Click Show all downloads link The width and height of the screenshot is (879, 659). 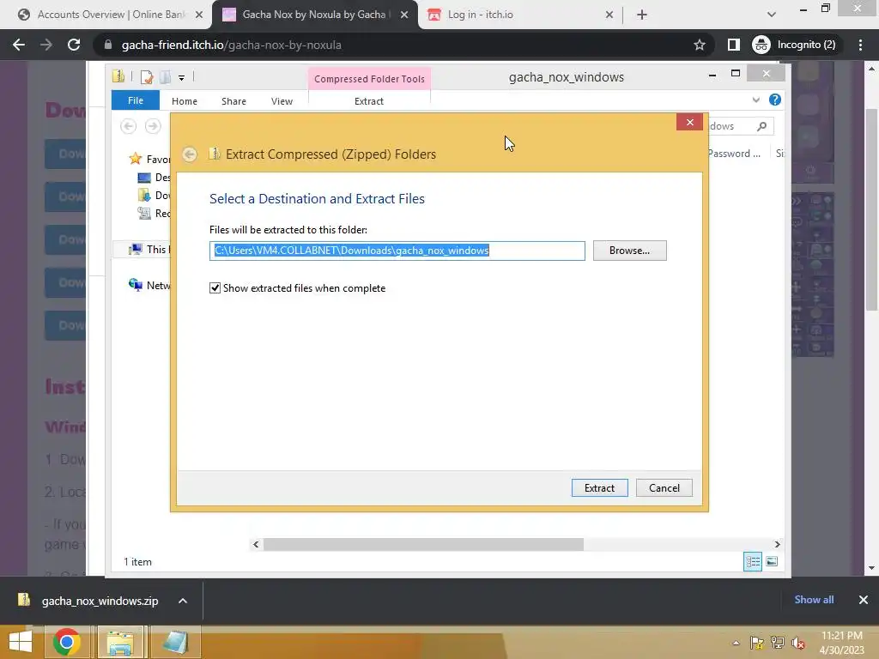[814, 600]
